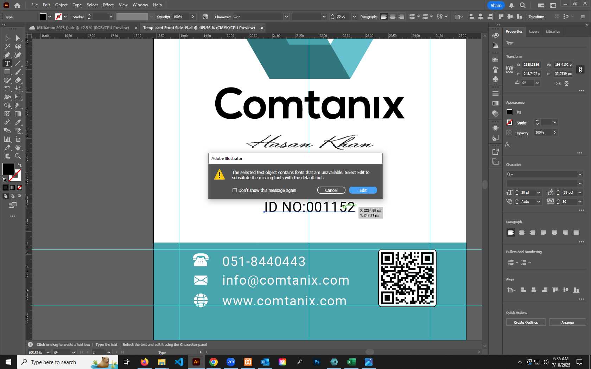Click the Stroke swatch in Appearance
The width and height of the screenshot is (591, 369).
pyautogui.click(x=509, y=122)
